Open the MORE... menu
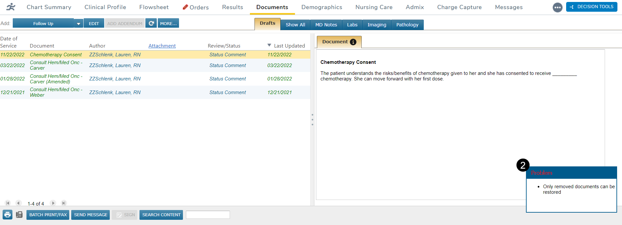Image resolution: width=622 pixels, height=225 pixels. 168,23
